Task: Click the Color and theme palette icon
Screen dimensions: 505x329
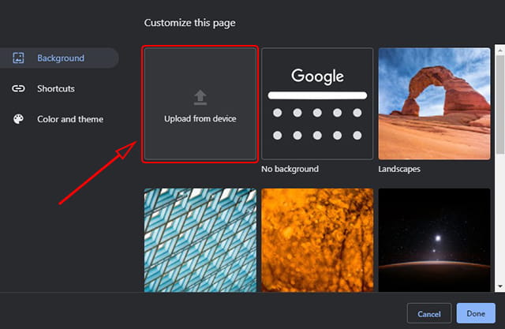Action: coord(19,120)
